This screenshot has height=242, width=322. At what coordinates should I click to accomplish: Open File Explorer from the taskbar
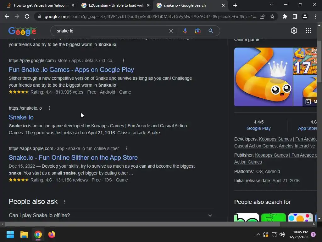(x=24, y=234)
